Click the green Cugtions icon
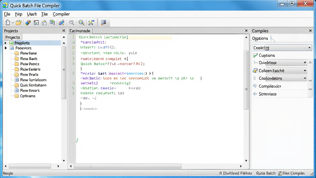The image size is (316, 178). pos(255,55)
